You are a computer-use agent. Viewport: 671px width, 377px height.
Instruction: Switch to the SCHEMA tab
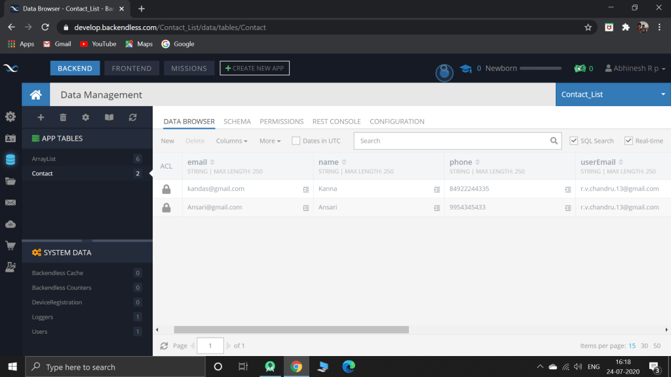237,122
